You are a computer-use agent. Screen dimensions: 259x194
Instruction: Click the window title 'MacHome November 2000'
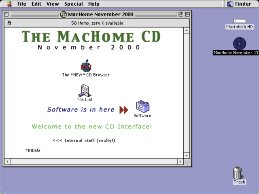click(x=101, y=15)
